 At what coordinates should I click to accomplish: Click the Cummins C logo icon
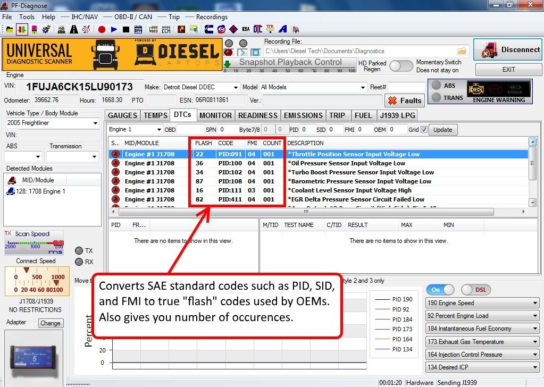click(x=209, y=29)
